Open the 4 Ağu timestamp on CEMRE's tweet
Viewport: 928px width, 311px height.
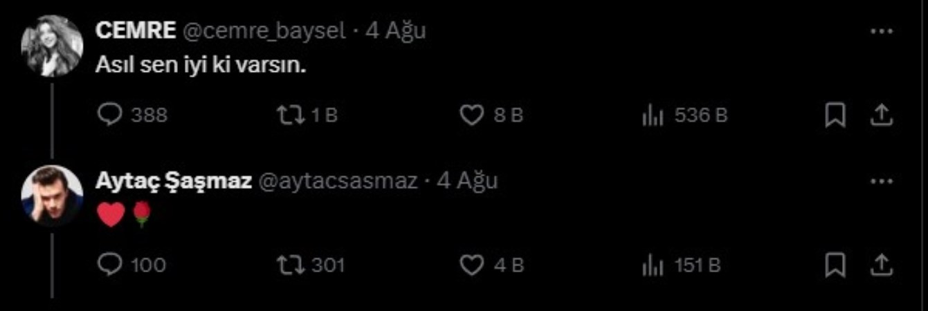point(395,32)
